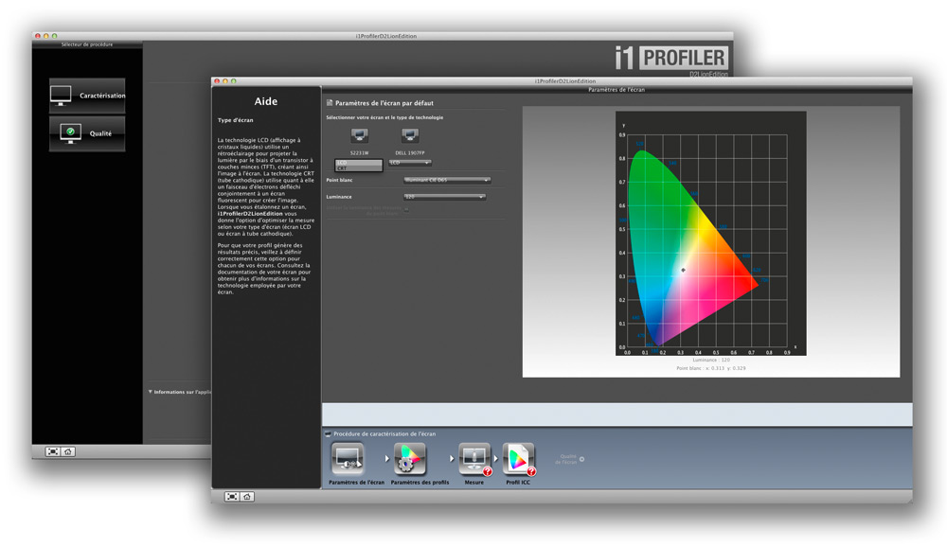
Task: Click the home icon in the back window
Action: pyautogui.click(x=67, y=451)
